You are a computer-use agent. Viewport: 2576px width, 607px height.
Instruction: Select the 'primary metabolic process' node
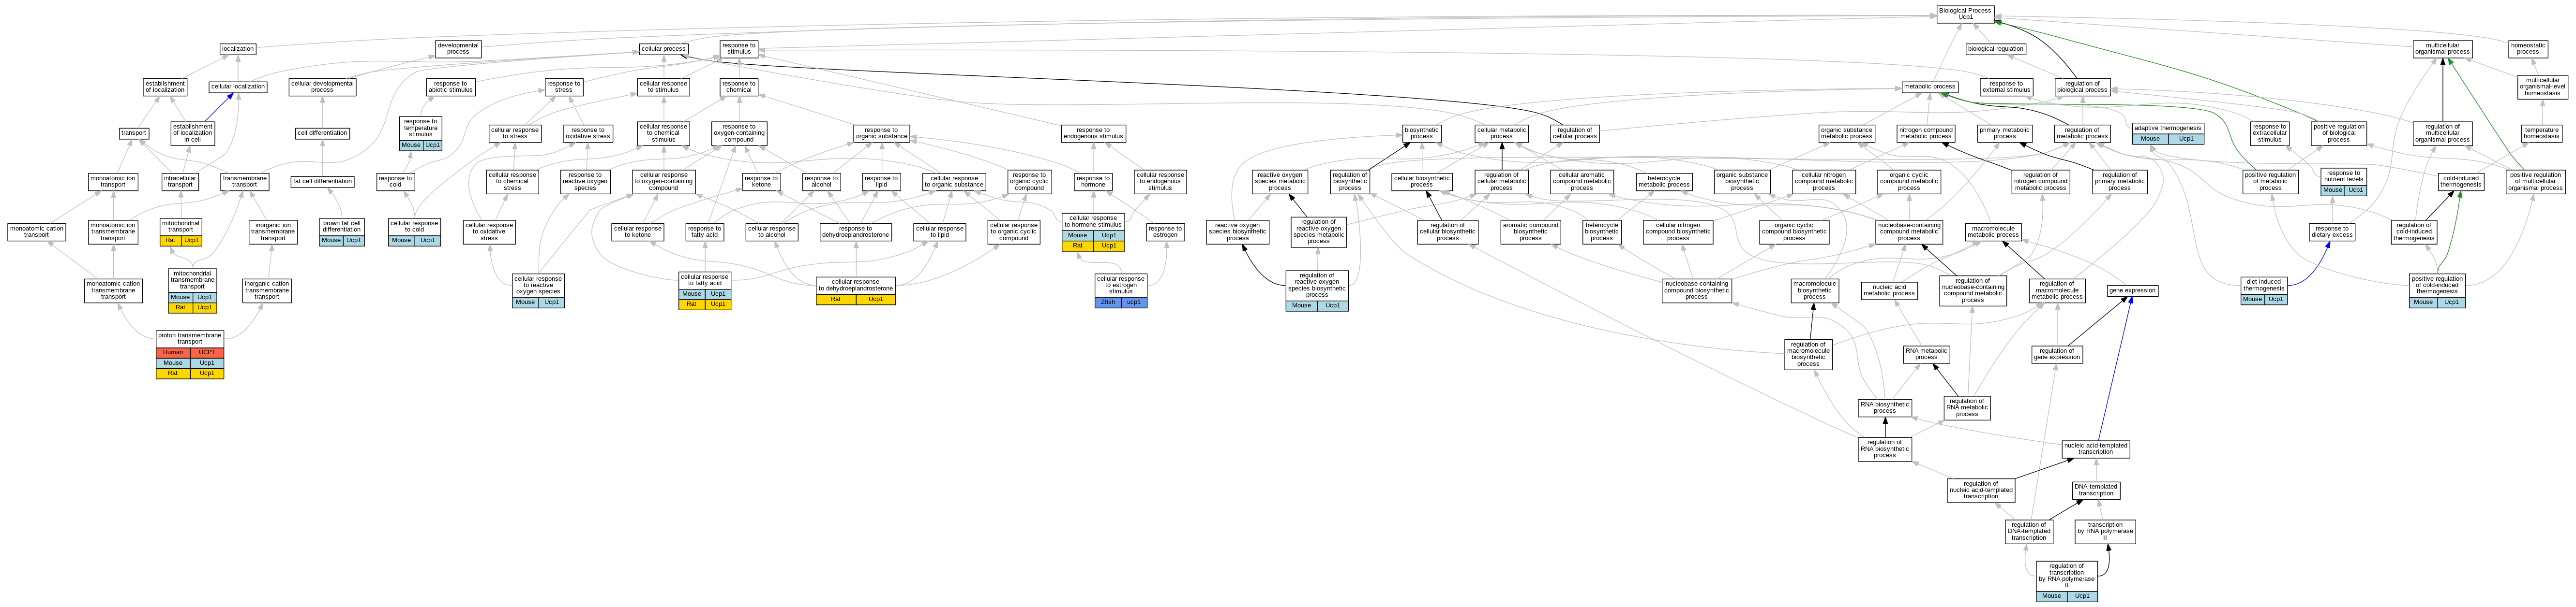tap(2004, 133)
